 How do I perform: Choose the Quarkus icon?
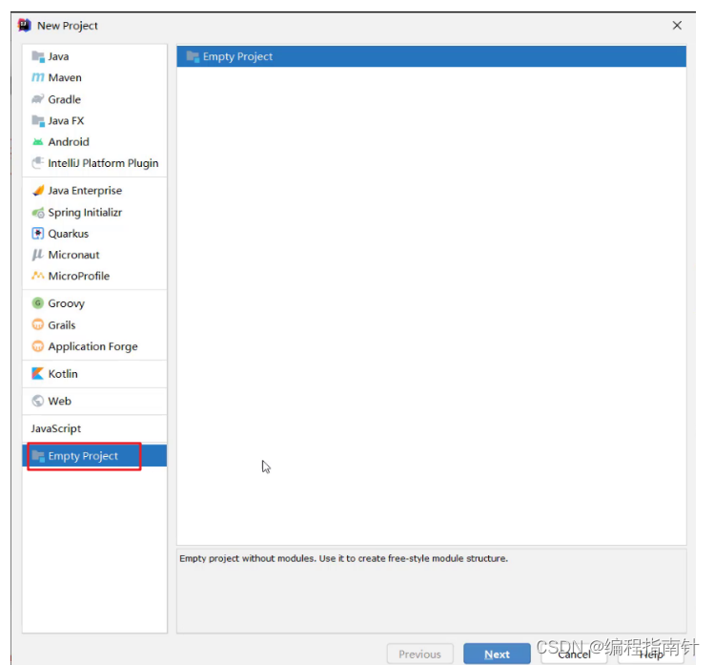(38, 234)
